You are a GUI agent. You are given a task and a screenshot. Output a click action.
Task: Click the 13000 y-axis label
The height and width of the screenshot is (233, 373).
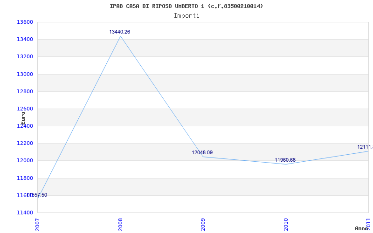(25, 74)
